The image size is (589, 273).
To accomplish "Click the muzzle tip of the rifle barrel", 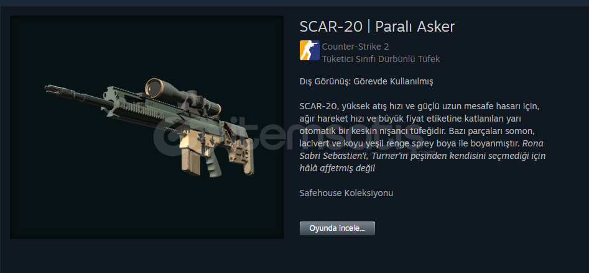I will (50, 89).
